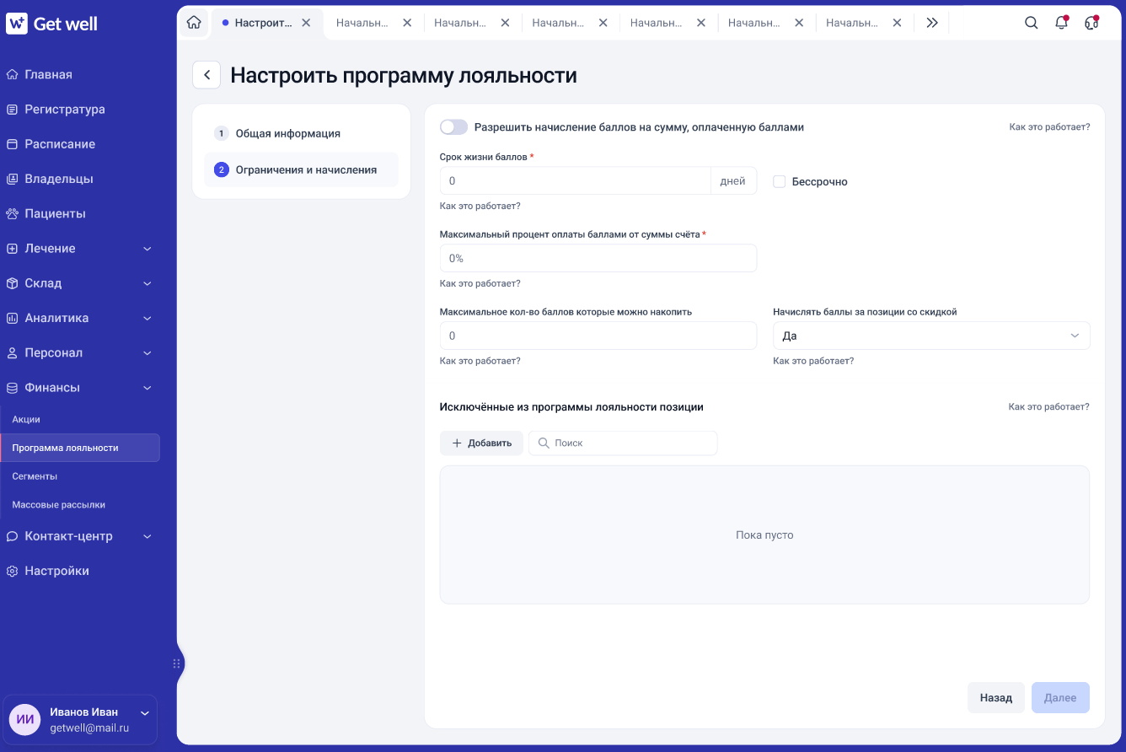Open the home tab icon
Screen dimensions: 1126x752
[194, 23]
